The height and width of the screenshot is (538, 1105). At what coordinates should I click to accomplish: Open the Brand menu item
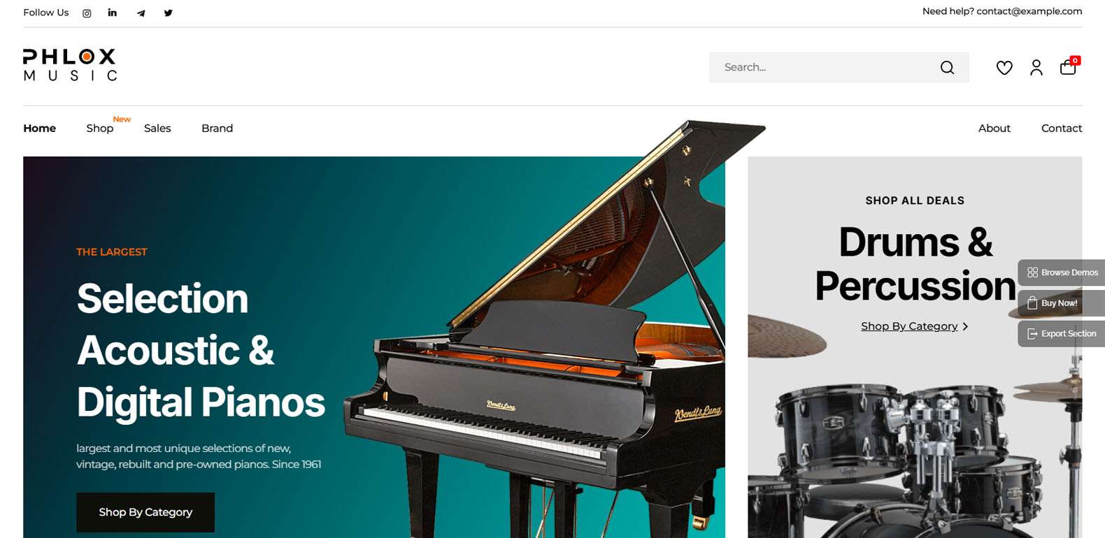coord(217,128)
